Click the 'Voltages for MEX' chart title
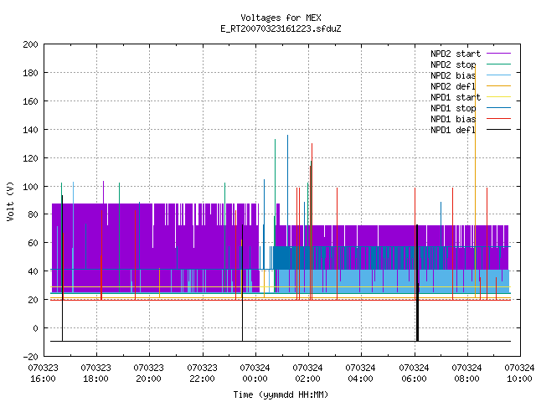Image resolution: width=536 pixels, height=402 pixels. point(281,18)
